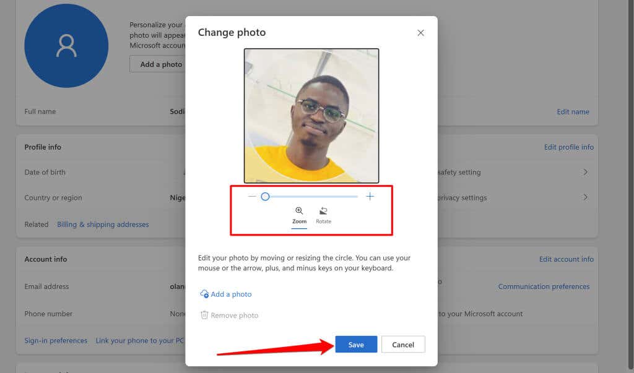Viewport: 634px width, 373px height.
Task: Click the Profile info heading
Action: [x=43, y=147]
